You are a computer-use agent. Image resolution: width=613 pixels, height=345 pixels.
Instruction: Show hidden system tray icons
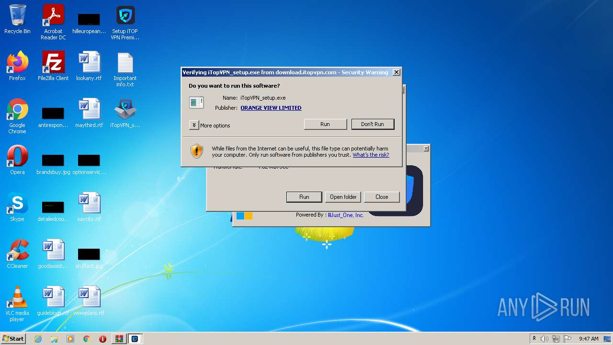pos(534,339)
